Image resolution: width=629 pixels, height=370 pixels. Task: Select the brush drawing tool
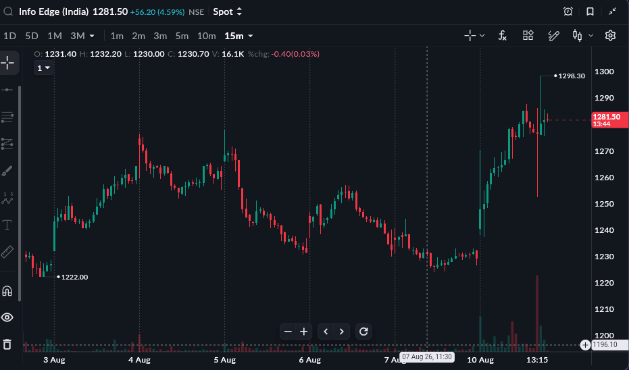coord(7,171)
